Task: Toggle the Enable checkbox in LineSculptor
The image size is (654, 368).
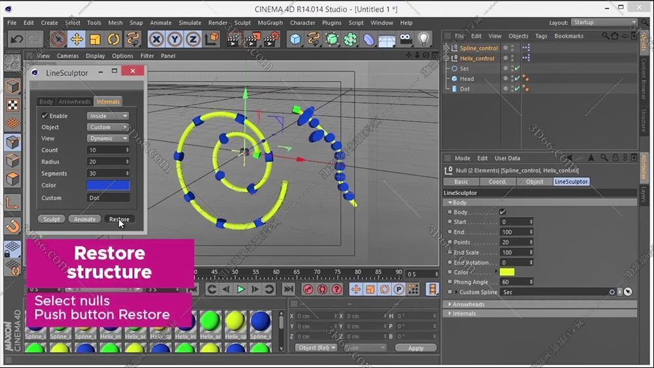Action: pyautogui.click(x=45, y=116)
